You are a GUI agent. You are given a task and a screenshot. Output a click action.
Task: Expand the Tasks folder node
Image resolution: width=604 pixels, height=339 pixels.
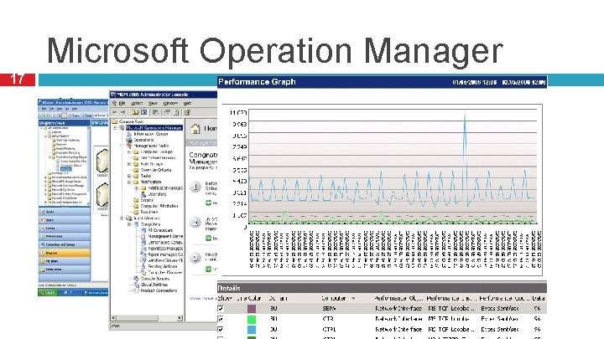[129, 176]
